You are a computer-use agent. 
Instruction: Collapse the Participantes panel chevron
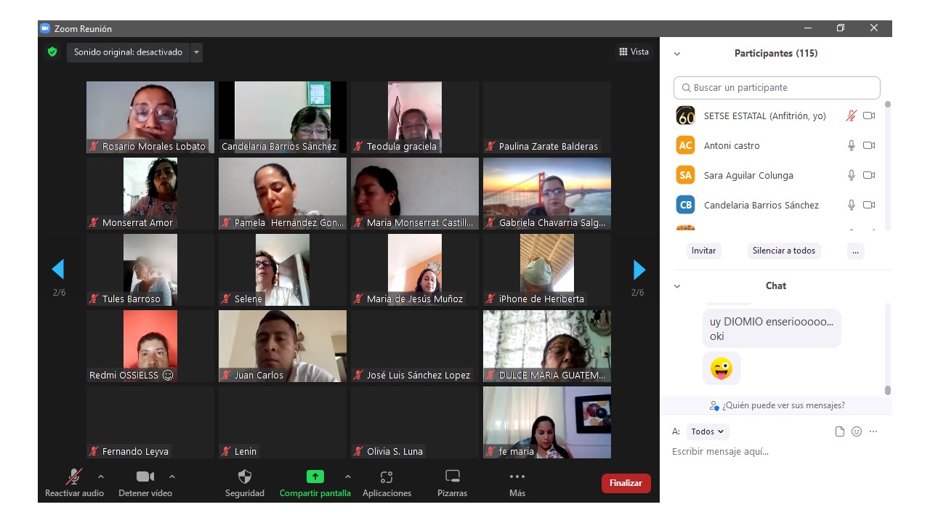(677, 54)
